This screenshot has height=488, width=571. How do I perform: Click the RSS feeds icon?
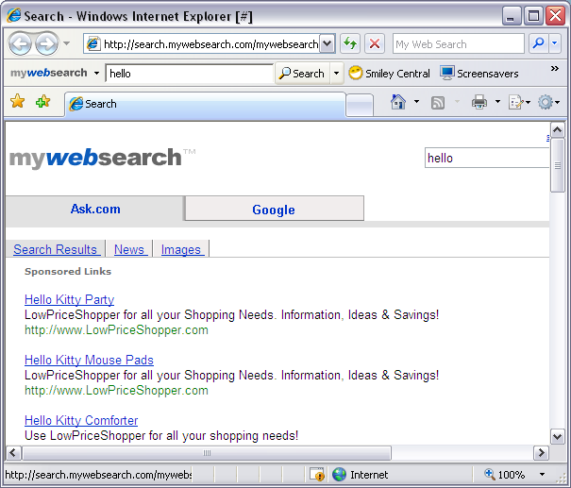tap(438, 103)
